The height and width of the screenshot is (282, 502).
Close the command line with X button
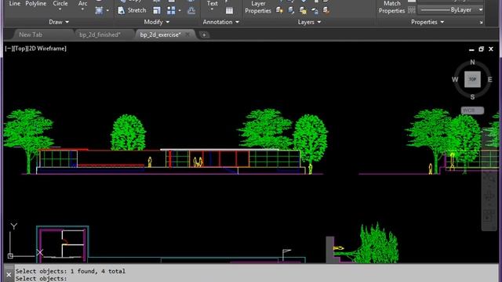[x=9, y=275]
